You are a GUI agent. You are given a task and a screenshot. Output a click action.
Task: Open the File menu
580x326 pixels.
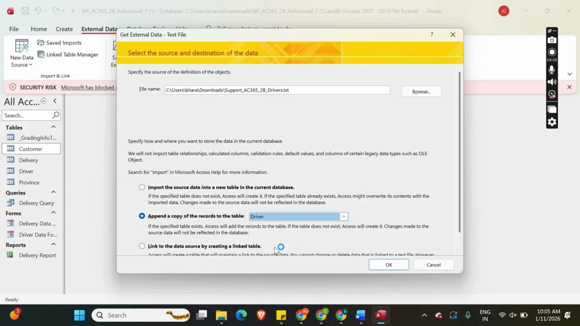[x=14, y=29]
